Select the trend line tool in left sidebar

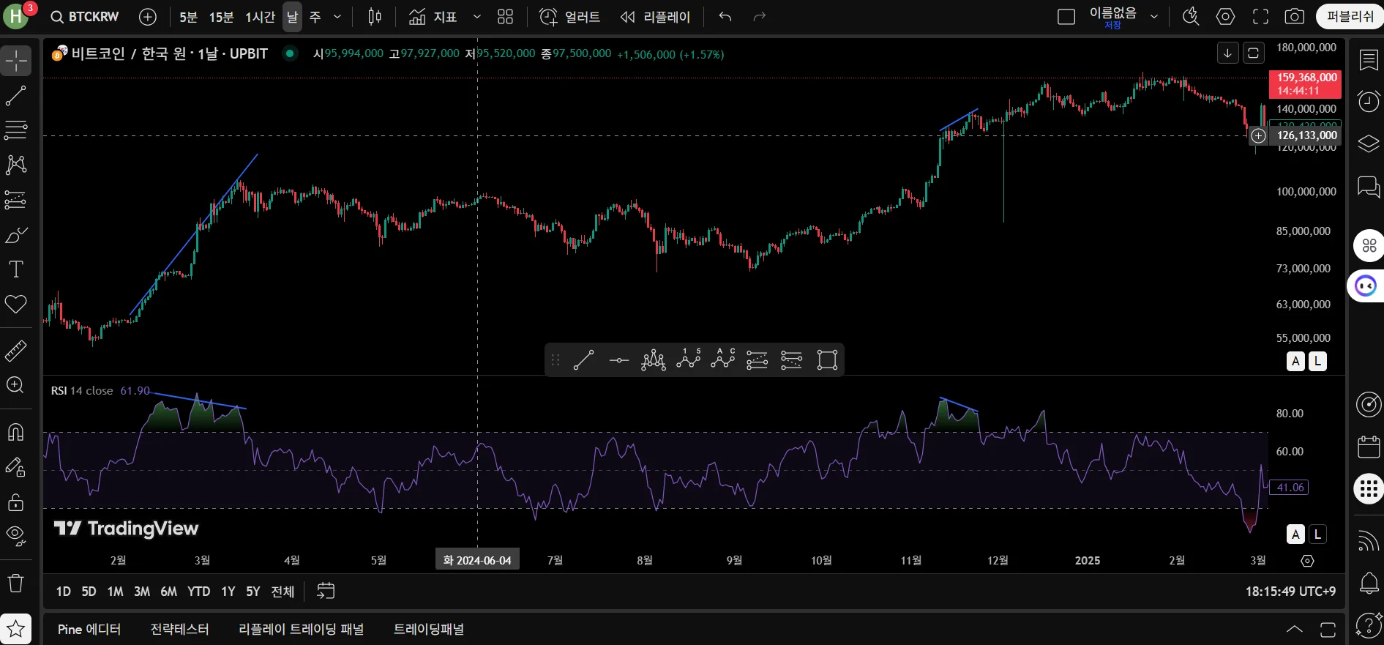click(x=15, y=95)
